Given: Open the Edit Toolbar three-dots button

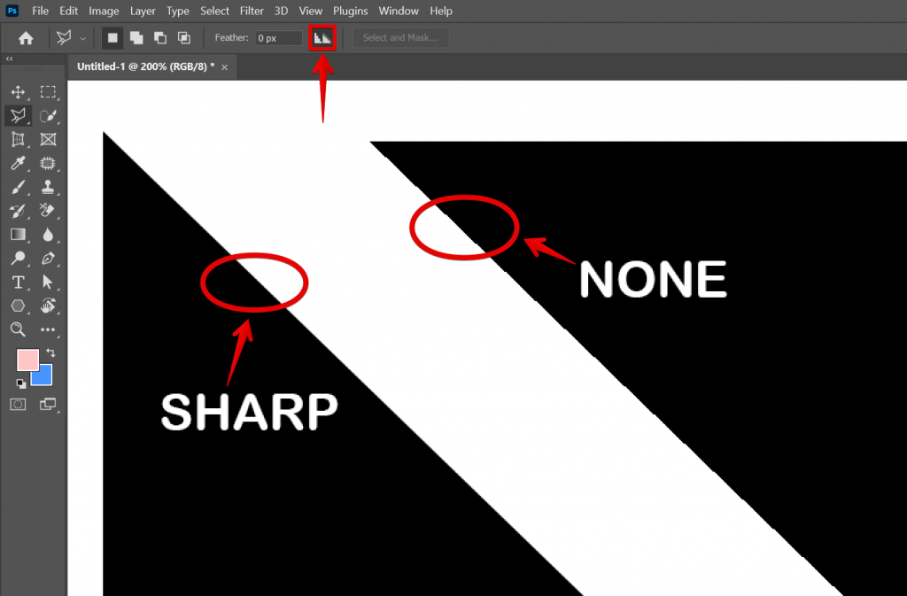Looking at the screenshot, I should 48,329.
